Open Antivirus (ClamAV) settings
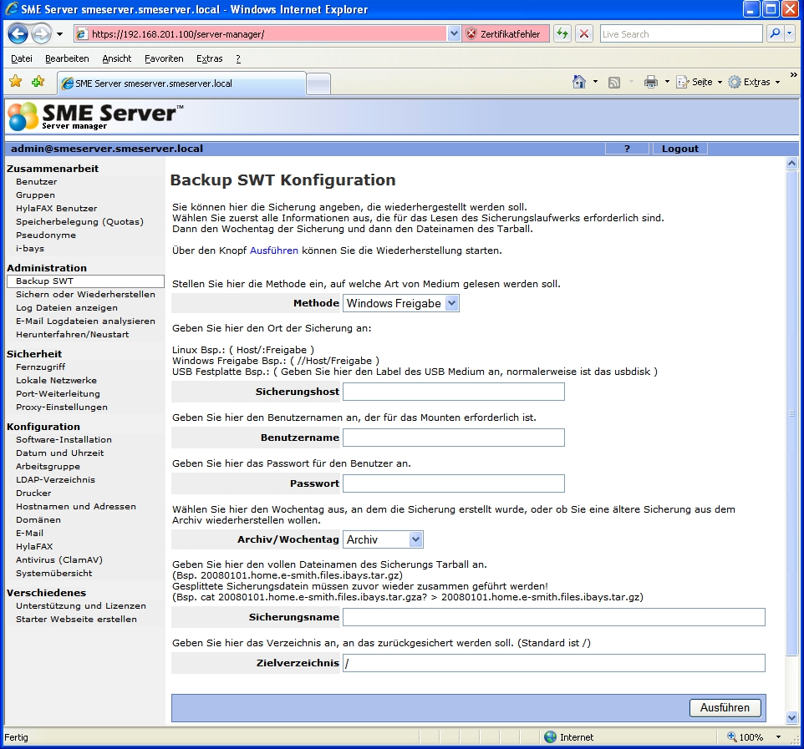The height and width of the screenshot is (749, 804). 59,560
